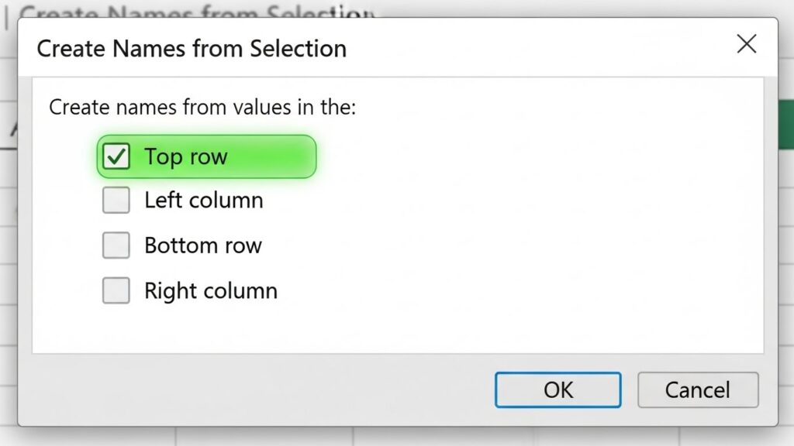Enable the Left column checkbox
This screenshot has width=794, height=446.
click(x=116, y=201)
